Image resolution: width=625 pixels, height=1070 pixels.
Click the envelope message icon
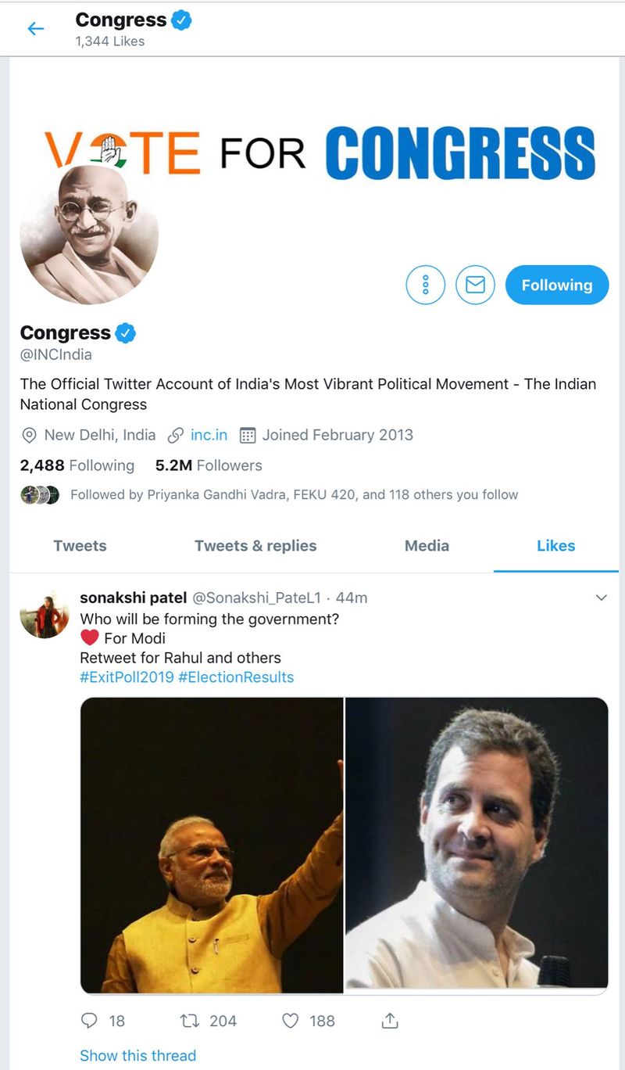click(475, 285)
